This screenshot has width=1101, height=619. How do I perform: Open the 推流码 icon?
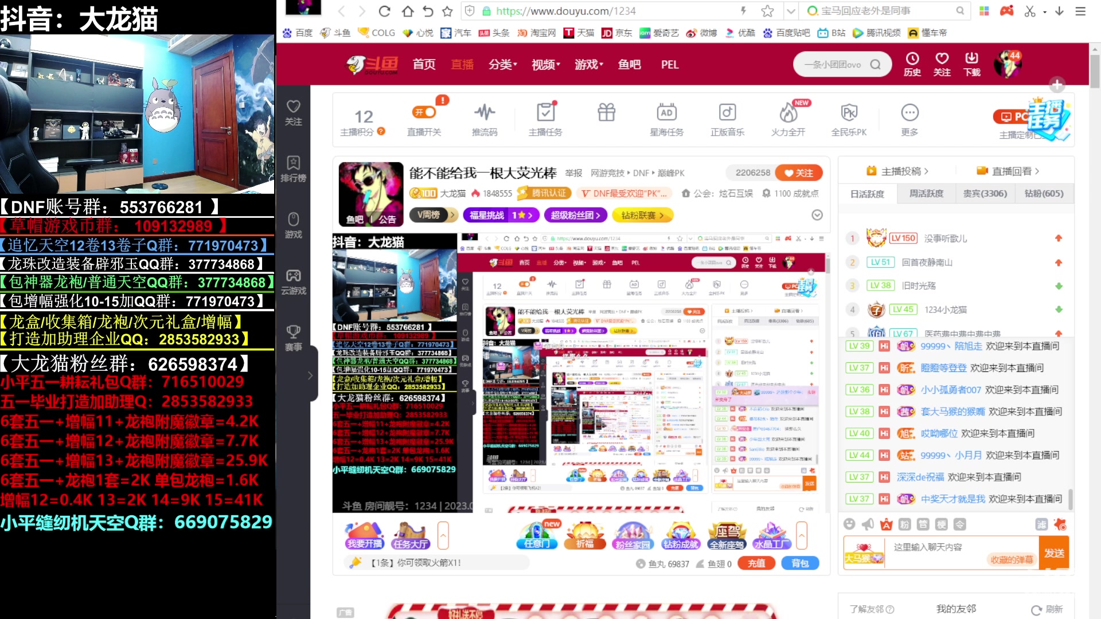tap(485, 120)
